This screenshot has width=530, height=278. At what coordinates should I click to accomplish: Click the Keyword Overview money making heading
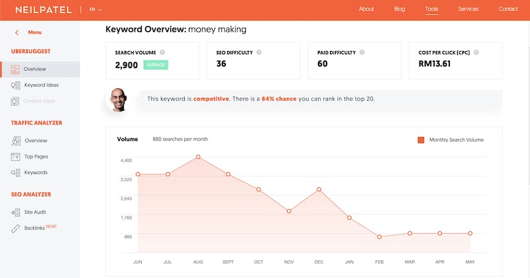tap(176, 29)
